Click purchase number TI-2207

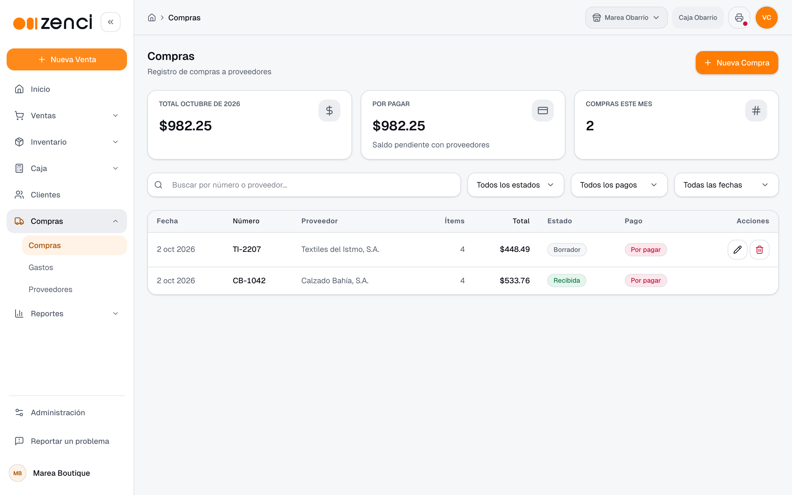click(x=247, y=249)
